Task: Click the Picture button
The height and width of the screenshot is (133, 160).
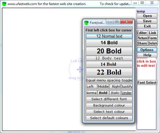Action: tap(142, 38)
